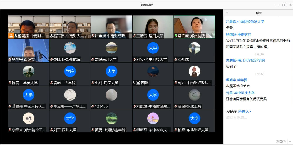Click muted mic icon for 杨旭宇 首经贸
The height and width of the screenshot is (145, 293).
pyautogui.click(x=10, y=59)
